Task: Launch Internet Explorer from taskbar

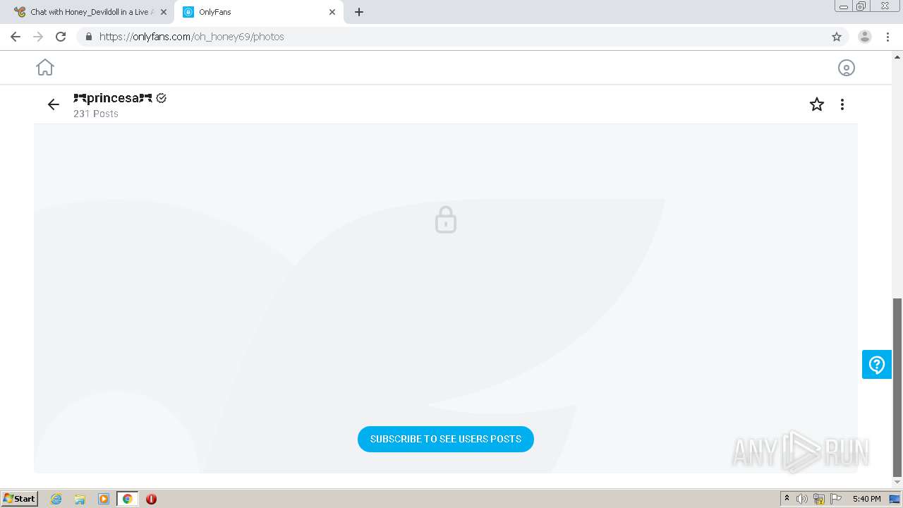Action: (x=56, y=499)
